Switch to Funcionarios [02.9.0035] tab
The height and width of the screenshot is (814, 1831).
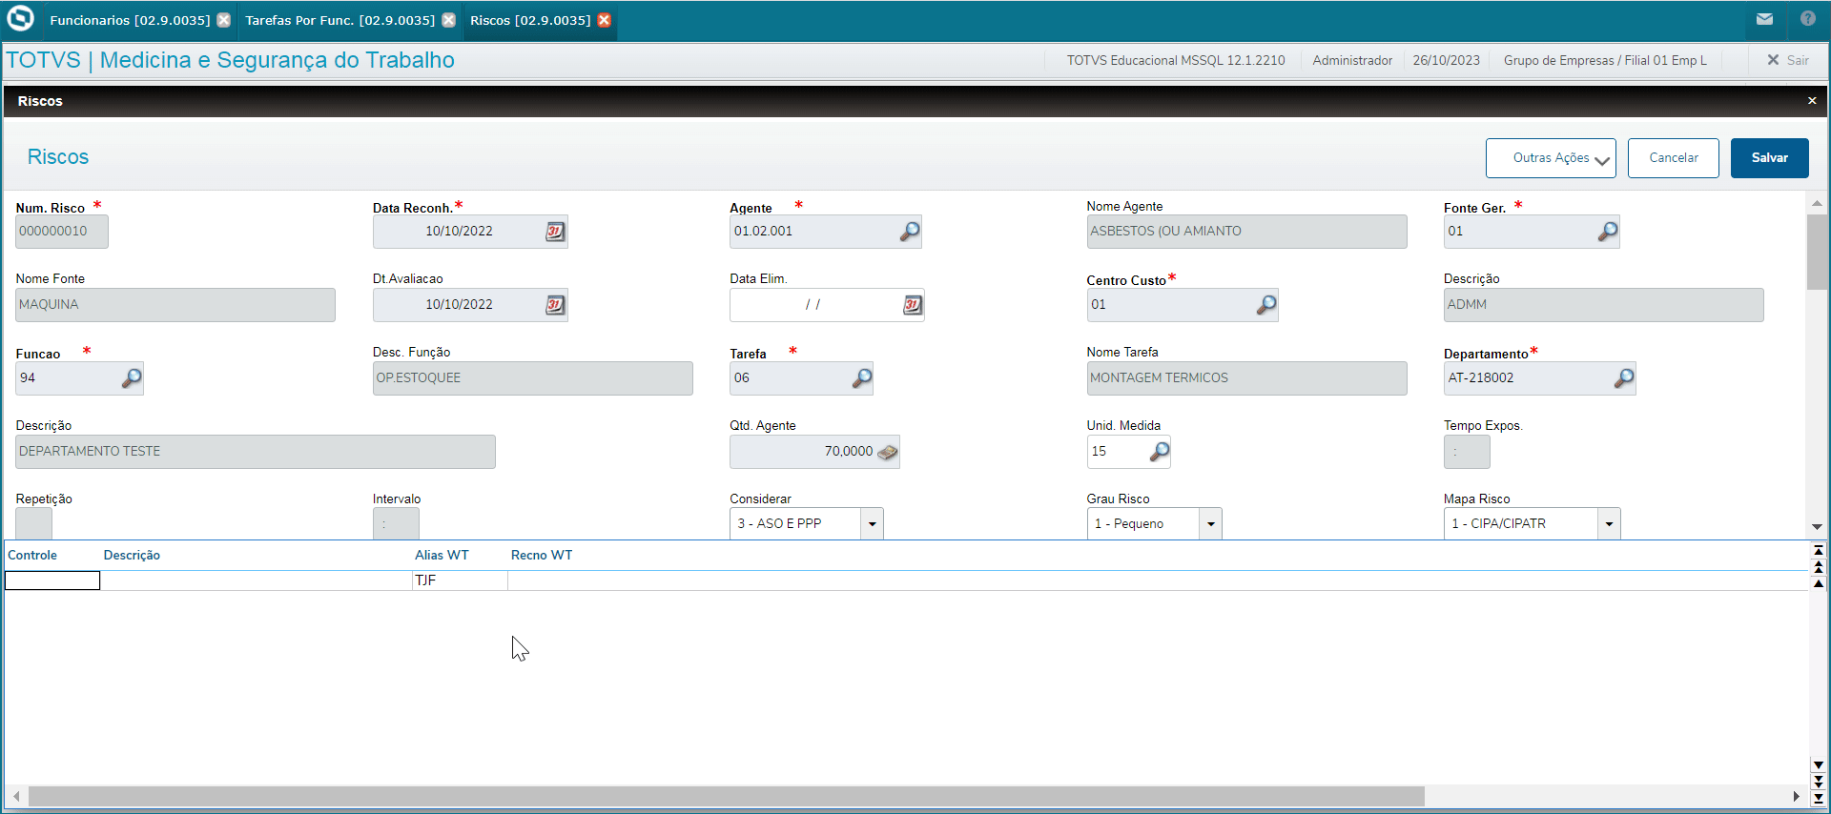pos(130,20)
